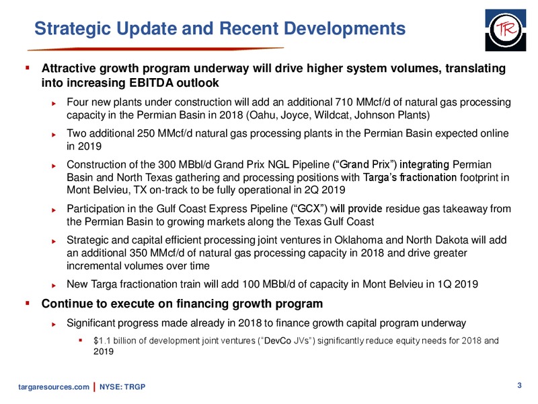
Task: Click the 'incremental volumes over time' line
Action: tap(138, 266)
